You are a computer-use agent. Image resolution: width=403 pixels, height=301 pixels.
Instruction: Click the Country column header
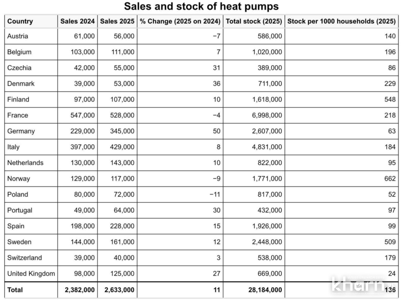pyautogui.click(x=20, y=21)
